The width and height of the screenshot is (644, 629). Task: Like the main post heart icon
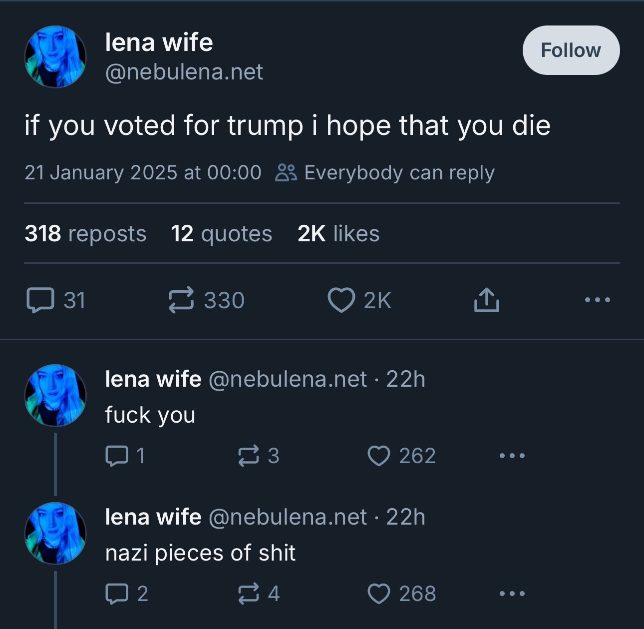(x=341, y=300)
